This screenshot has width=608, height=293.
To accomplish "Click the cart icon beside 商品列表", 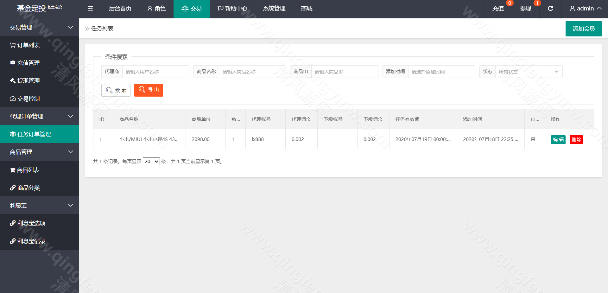I will click(13, 170).
